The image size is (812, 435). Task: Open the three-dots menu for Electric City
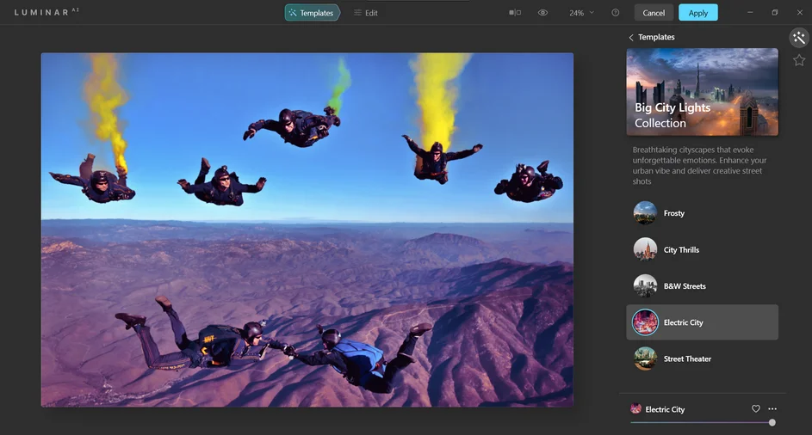point(772,409)
